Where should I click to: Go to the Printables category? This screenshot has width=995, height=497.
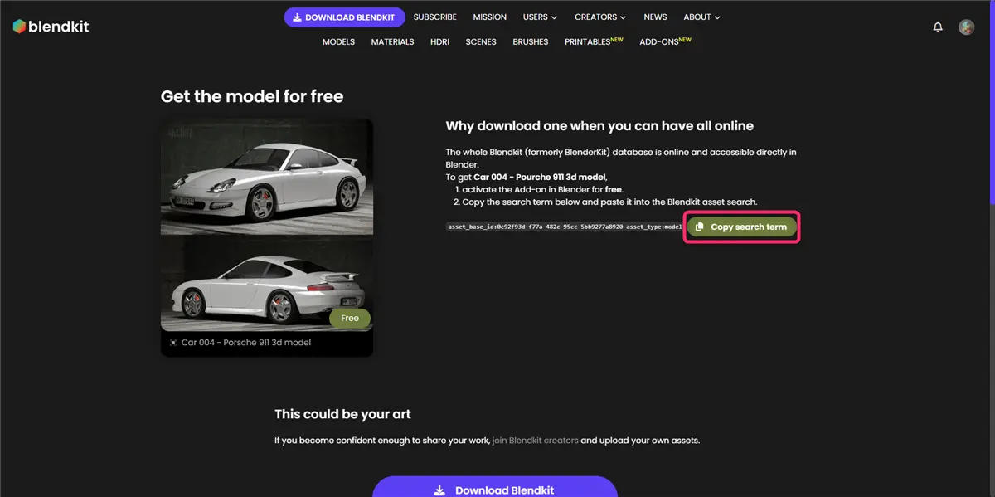click(x=594, y=41)
